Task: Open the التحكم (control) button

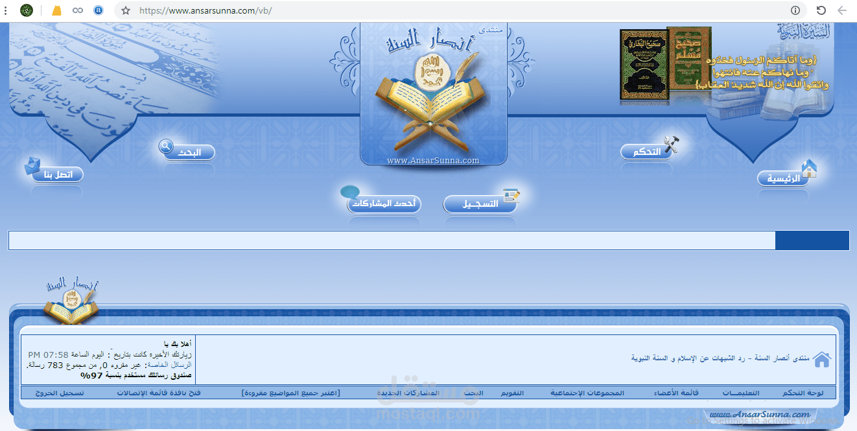Action: coord(646,152)
